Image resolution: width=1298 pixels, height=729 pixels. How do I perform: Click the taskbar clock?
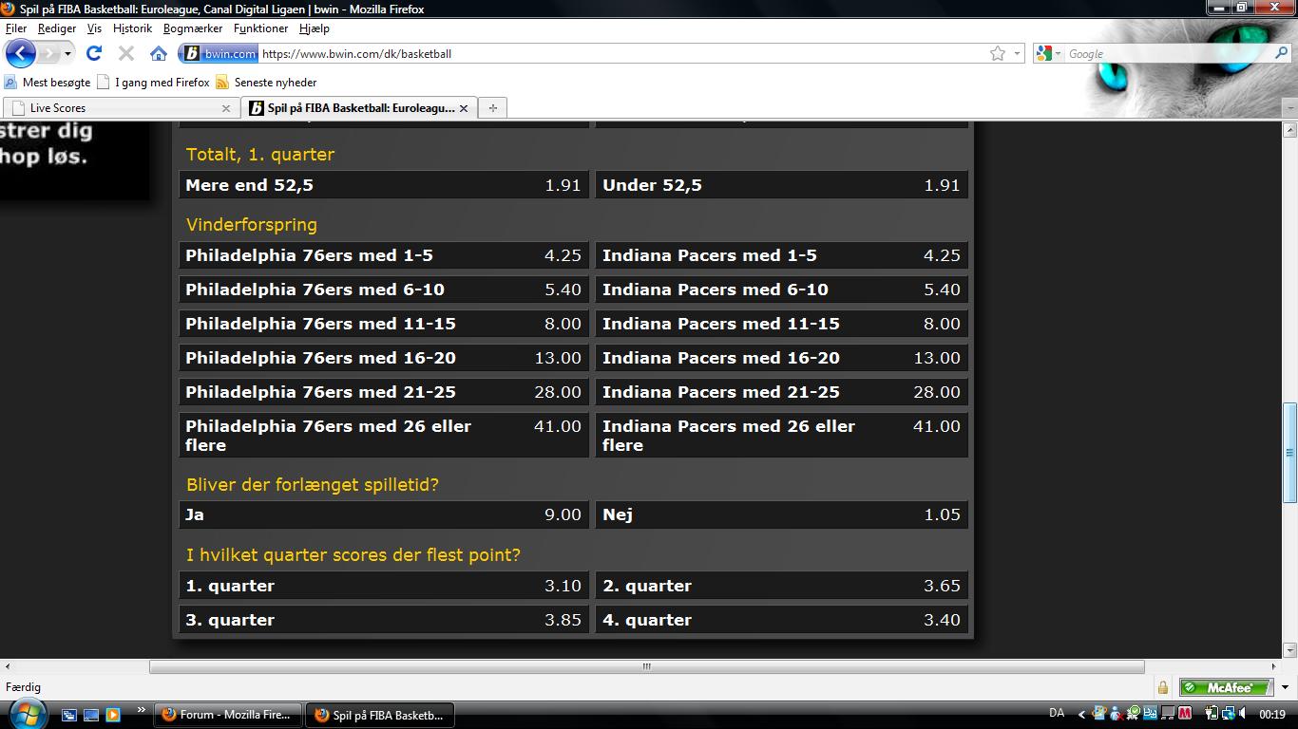[x=1272, y=714]
